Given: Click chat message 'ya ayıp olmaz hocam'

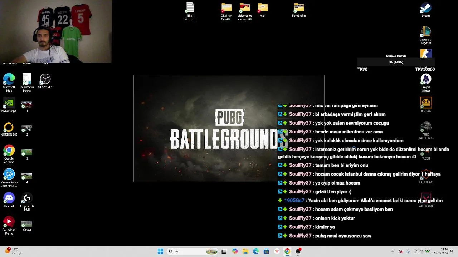Looking at the screenshot, I should 337,183.
